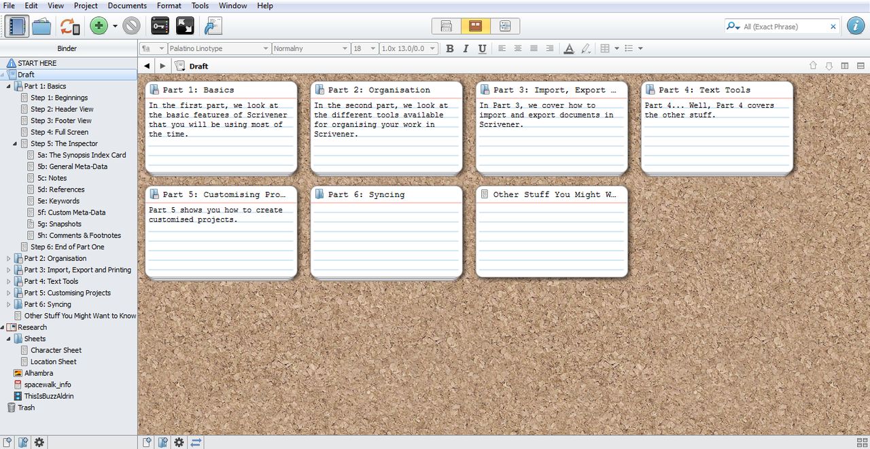Toggle Bold formatting
Viewport: 870px width, 449px height.
(449, 48)
